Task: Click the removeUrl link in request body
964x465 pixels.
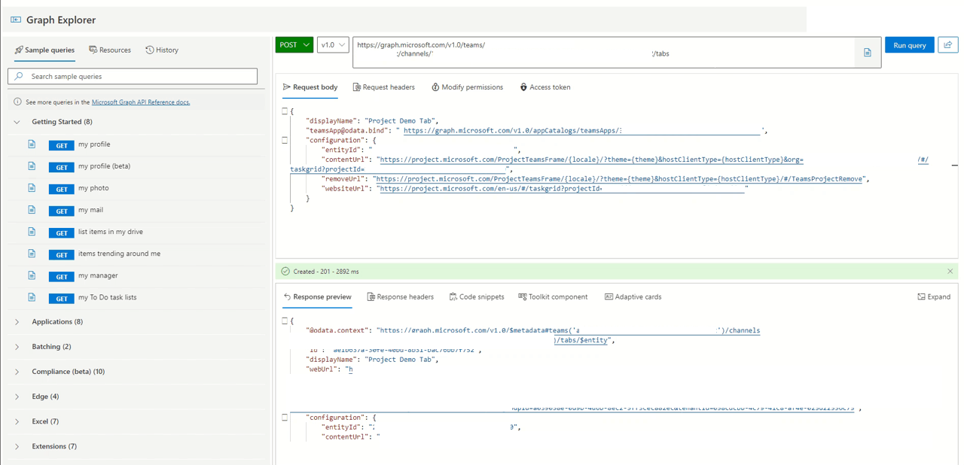Action: tap(619, 179)
